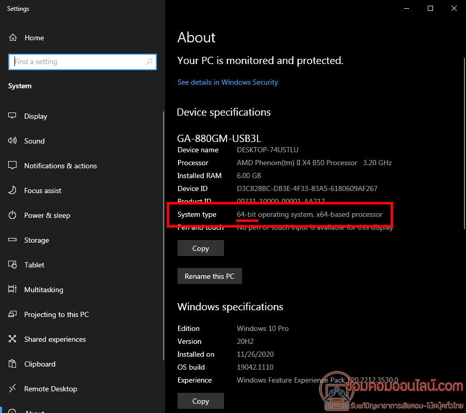
Task: Click the Clipboard icon
Action: 12,363
